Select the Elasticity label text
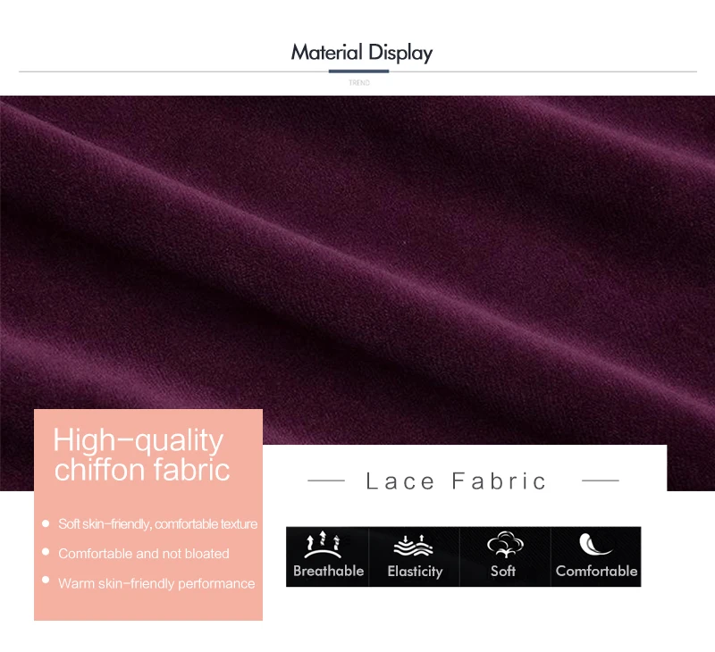The image size is (715, 652). 415,572
